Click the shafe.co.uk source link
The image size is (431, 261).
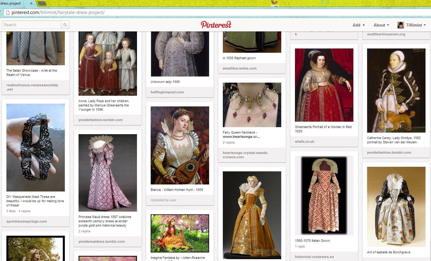[304, 141]
